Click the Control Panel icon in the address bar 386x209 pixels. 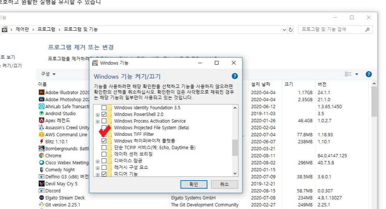click(4, 30)
